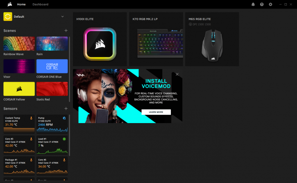Click the DPI 1500 1500 text
Image resolution: width=297 pixels, height=183 pixels.
(202, 25)
